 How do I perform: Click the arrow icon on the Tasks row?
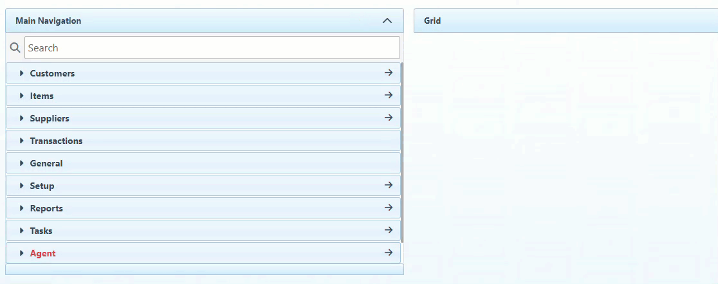pos(388,231)
